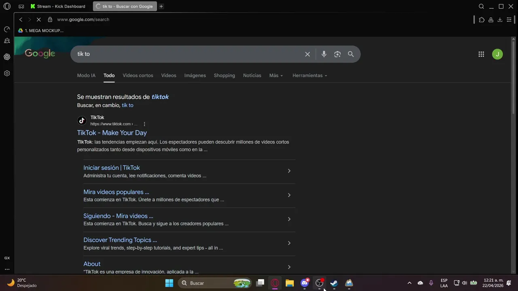The image size is (518, 291).
Task: Select the Videos cortos search tab
Action: point(138,76)
